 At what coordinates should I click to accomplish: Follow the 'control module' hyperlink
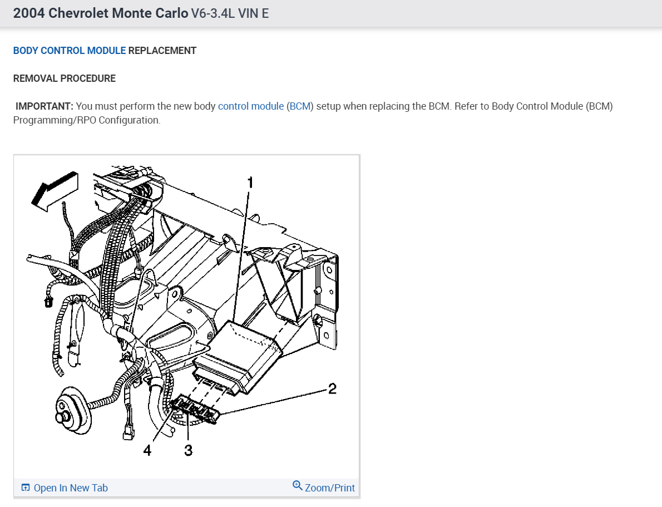pyautogui.click(x=251, y=106)
